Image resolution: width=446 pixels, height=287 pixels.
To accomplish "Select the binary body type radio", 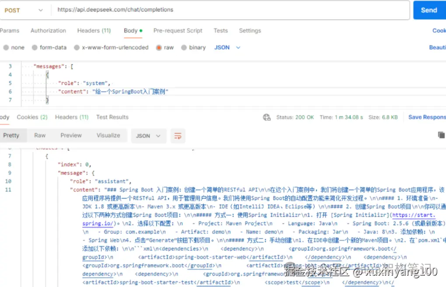I will pyautogui.click(x=184, y=48).
